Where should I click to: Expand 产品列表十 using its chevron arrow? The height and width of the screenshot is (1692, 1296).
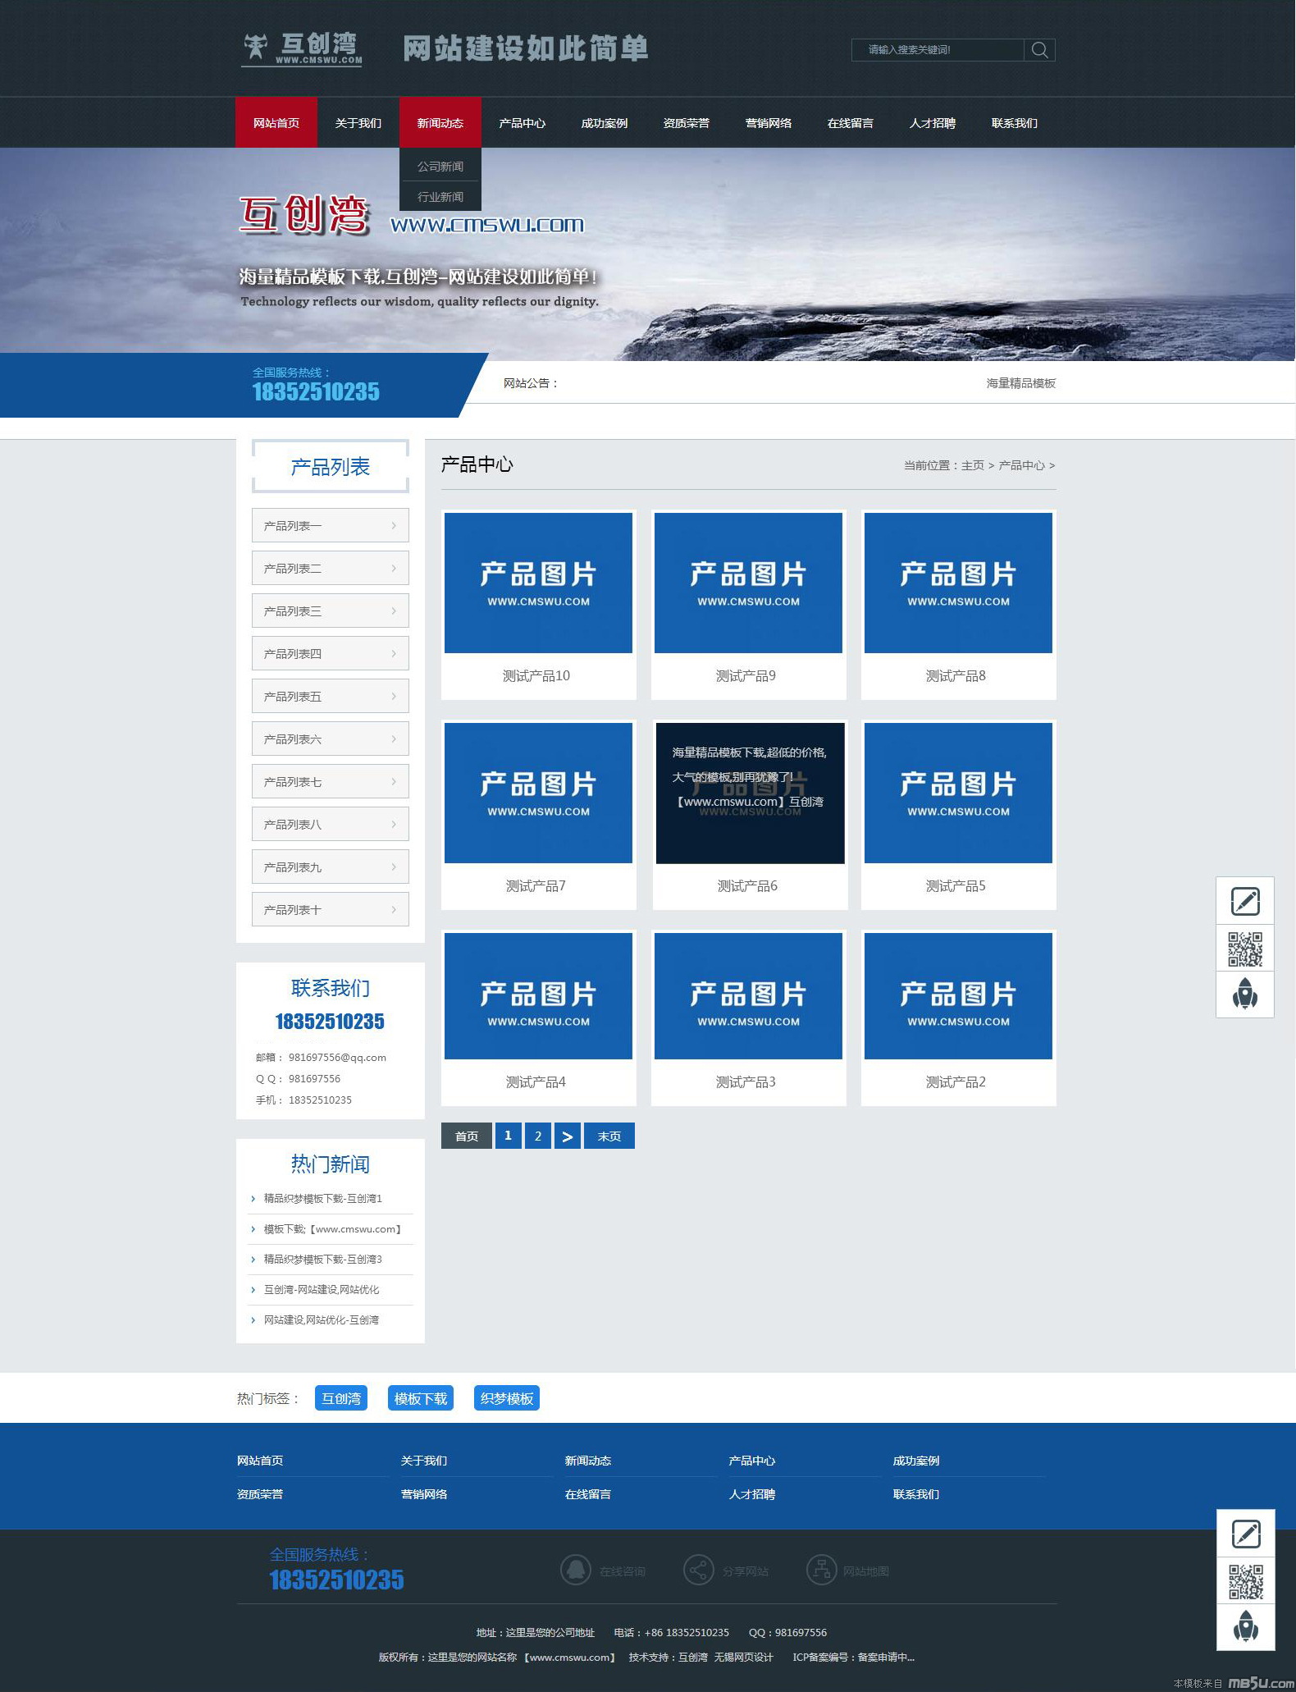[394, 910]
